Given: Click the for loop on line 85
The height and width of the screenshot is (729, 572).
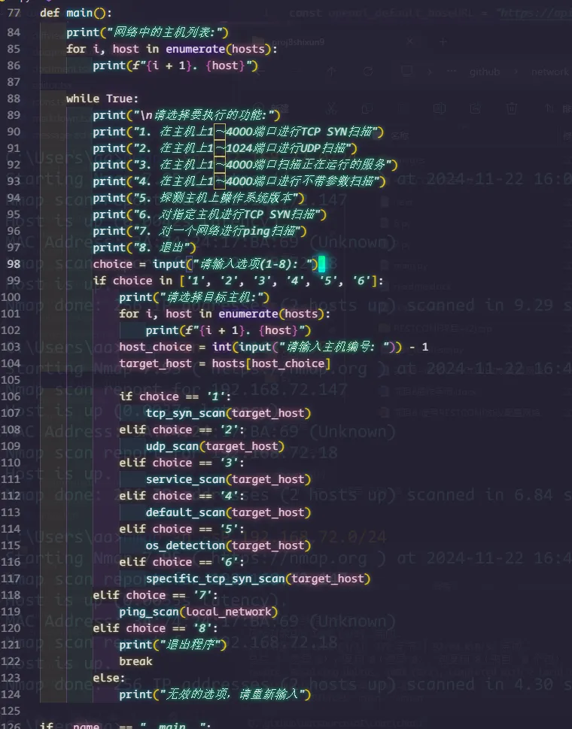Looking at the screenshot, I should tap(172, 49).
